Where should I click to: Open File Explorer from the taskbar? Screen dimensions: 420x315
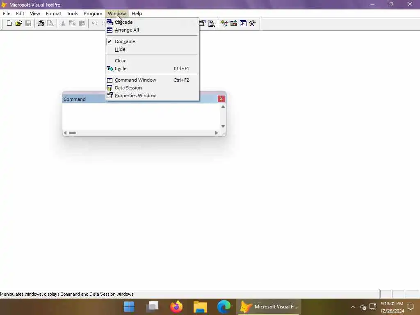[200, 307]
